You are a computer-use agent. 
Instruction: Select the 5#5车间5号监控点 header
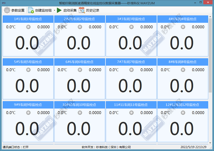pyautogui.click(x=28, y=62)
